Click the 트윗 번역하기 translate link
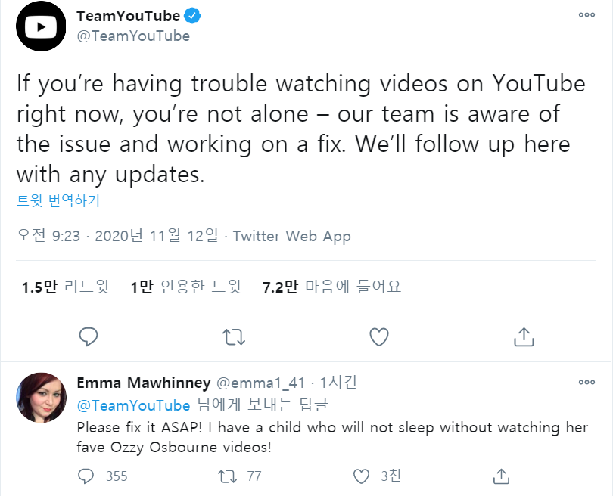The height and width of the screenshot is (496, 613). (x=58, y=201)
